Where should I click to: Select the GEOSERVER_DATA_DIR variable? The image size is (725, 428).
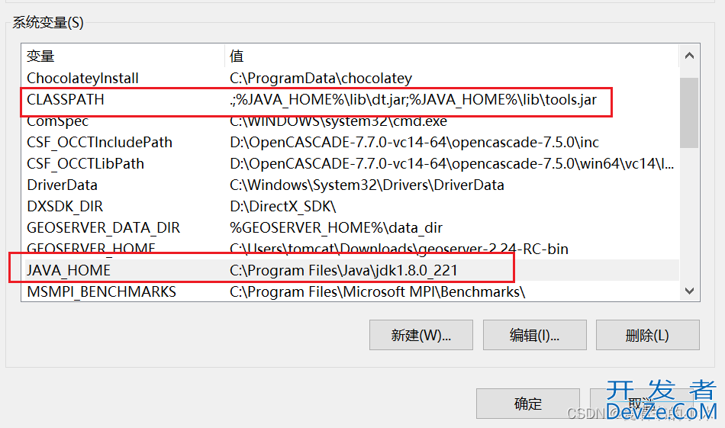tap(350, 227)
